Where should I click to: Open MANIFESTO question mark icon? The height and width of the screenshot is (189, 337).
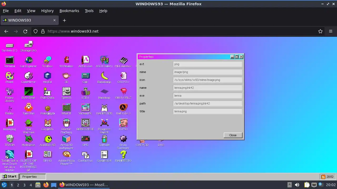click(123, 157)
